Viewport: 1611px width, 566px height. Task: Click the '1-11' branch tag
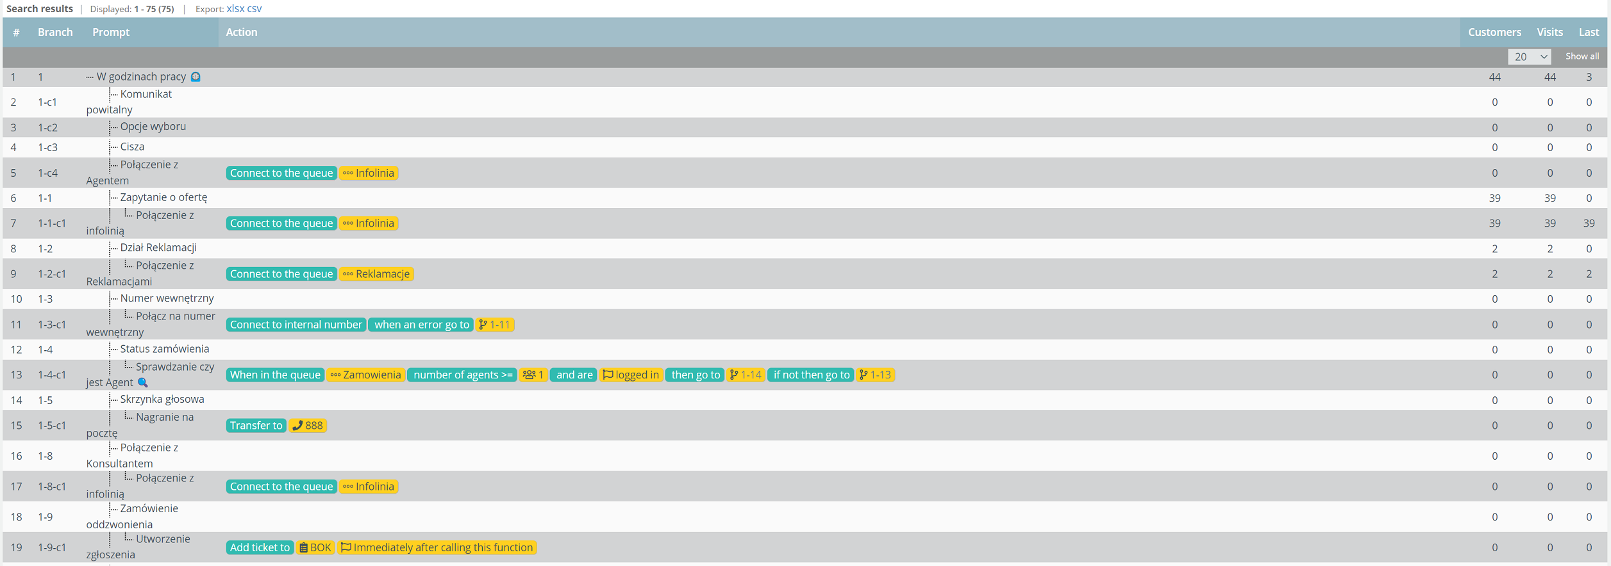click(x=495, y=325)
